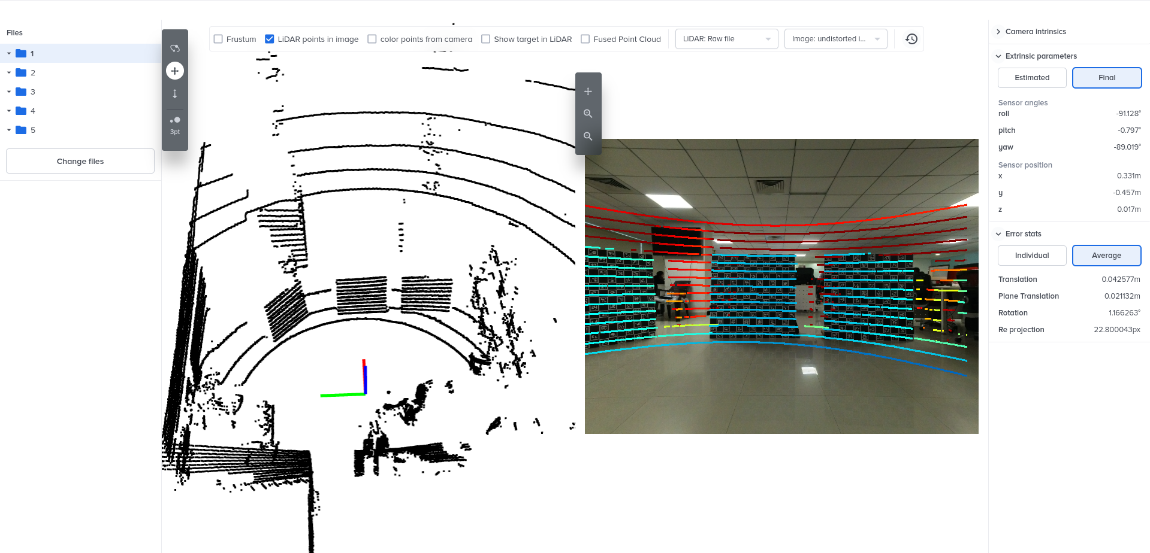Click the history reset clock icon
Image resolution: width=1150 pixels, height=553 pixels.
coord(911,39)
